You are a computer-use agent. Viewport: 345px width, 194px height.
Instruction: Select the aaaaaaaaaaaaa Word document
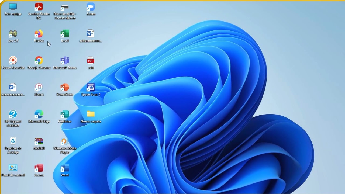pos(13,90)
